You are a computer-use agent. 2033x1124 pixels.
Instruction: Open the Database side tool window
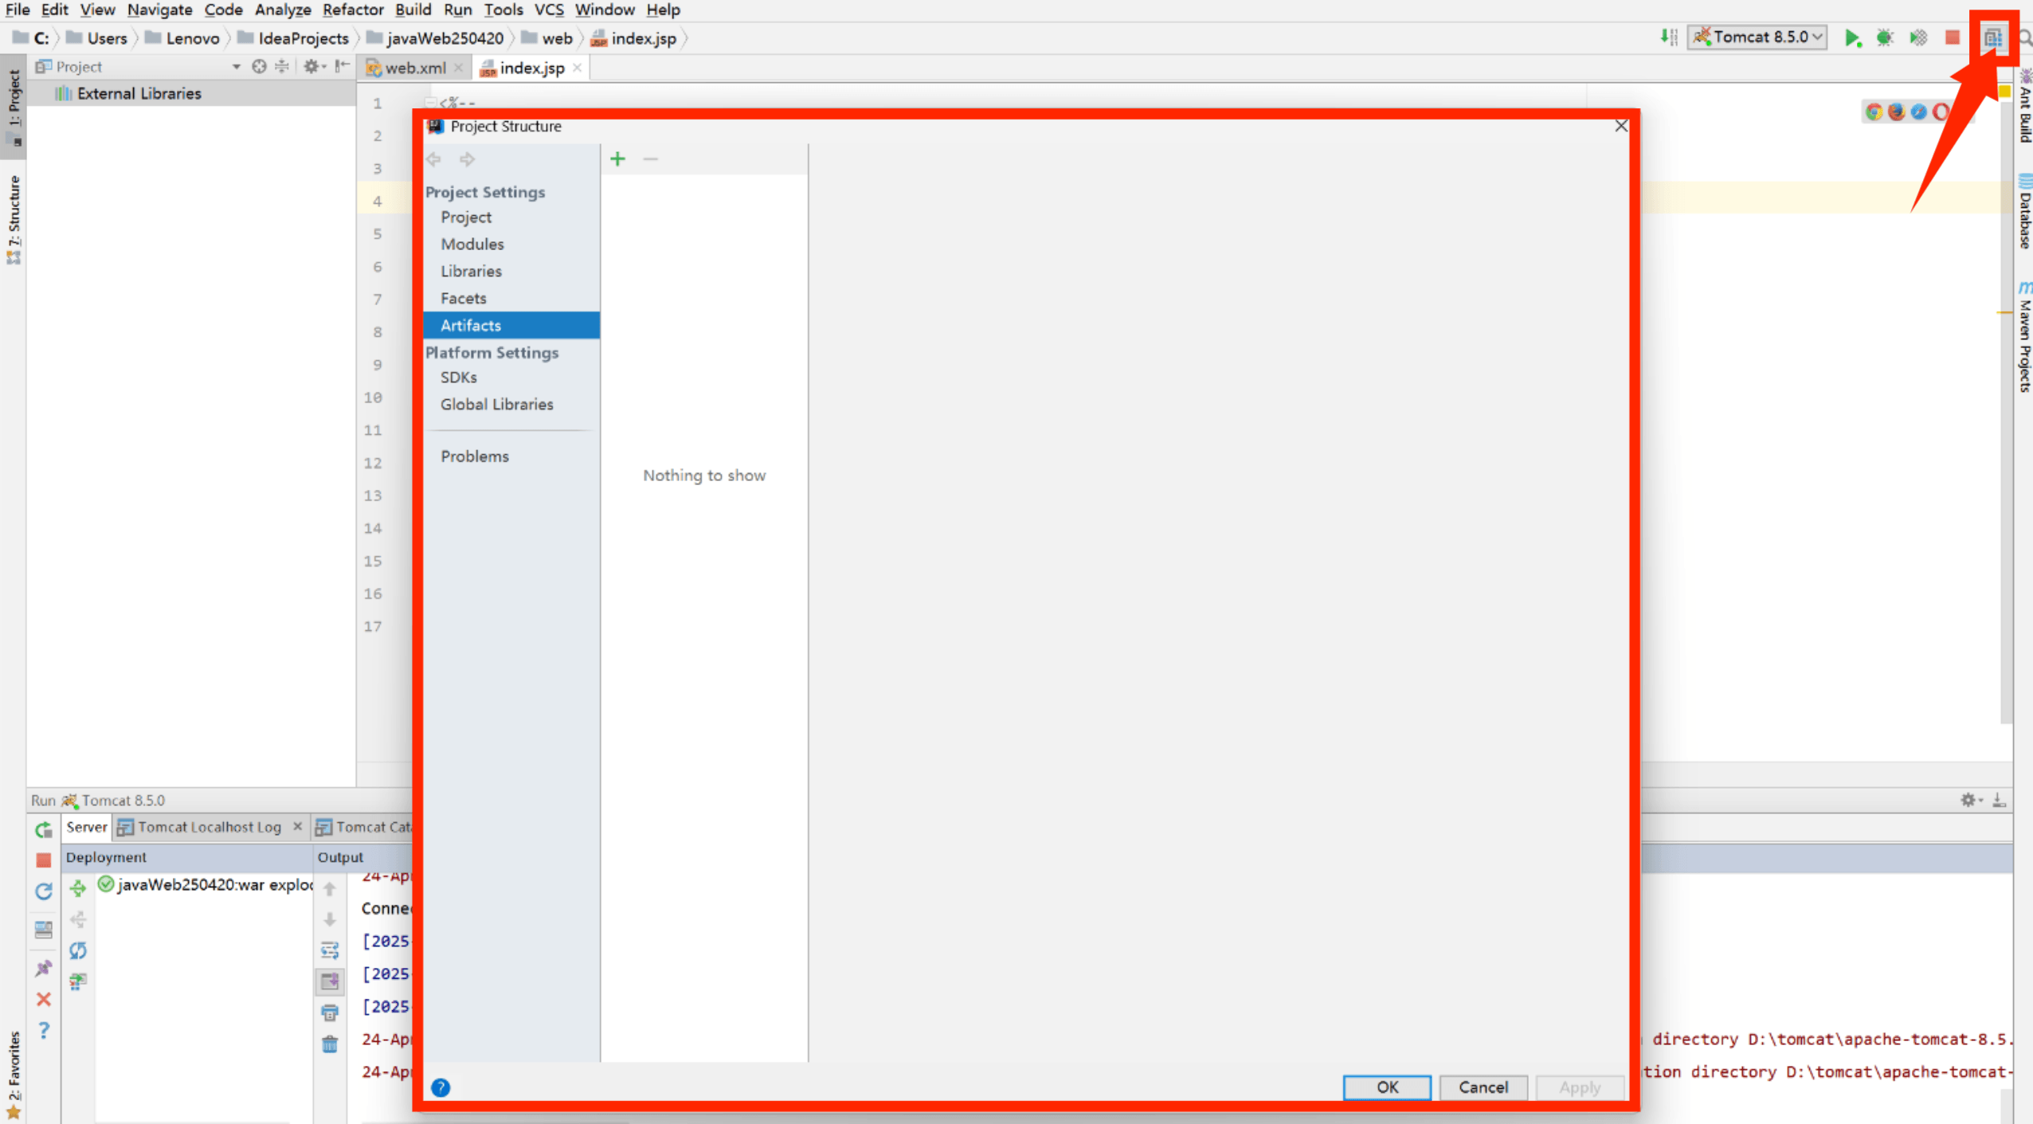[x=2024, y=211]
